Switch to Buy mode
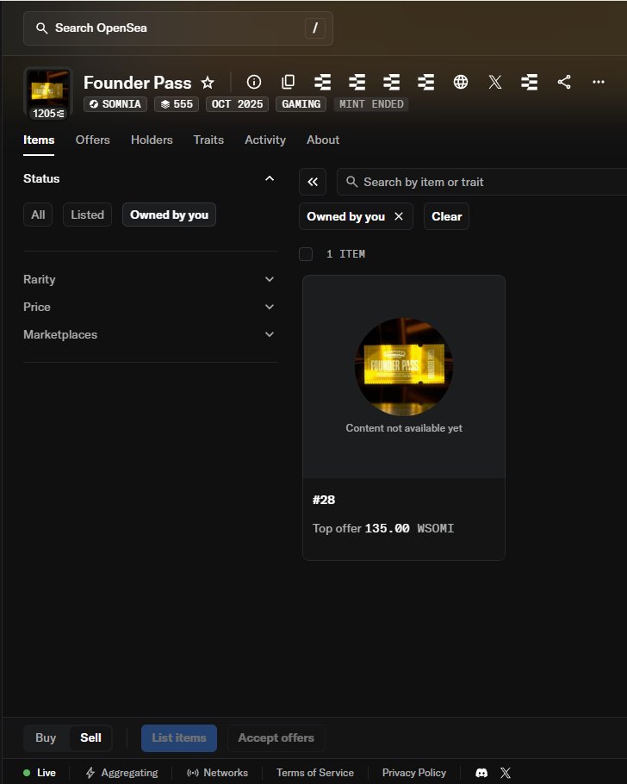 tap(46, 738)
